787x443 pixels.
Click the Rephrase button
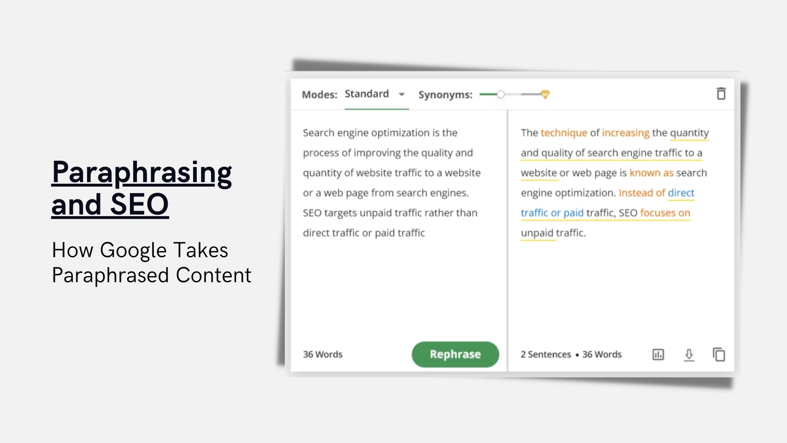point(456,354)
